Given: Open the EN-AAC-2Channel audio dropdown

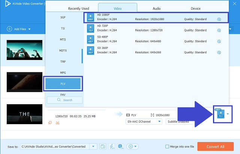Looking at the screenshot, I should 144,122.
